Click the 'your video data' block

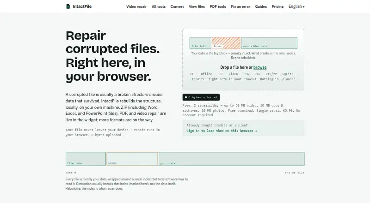tap(269, 43)
